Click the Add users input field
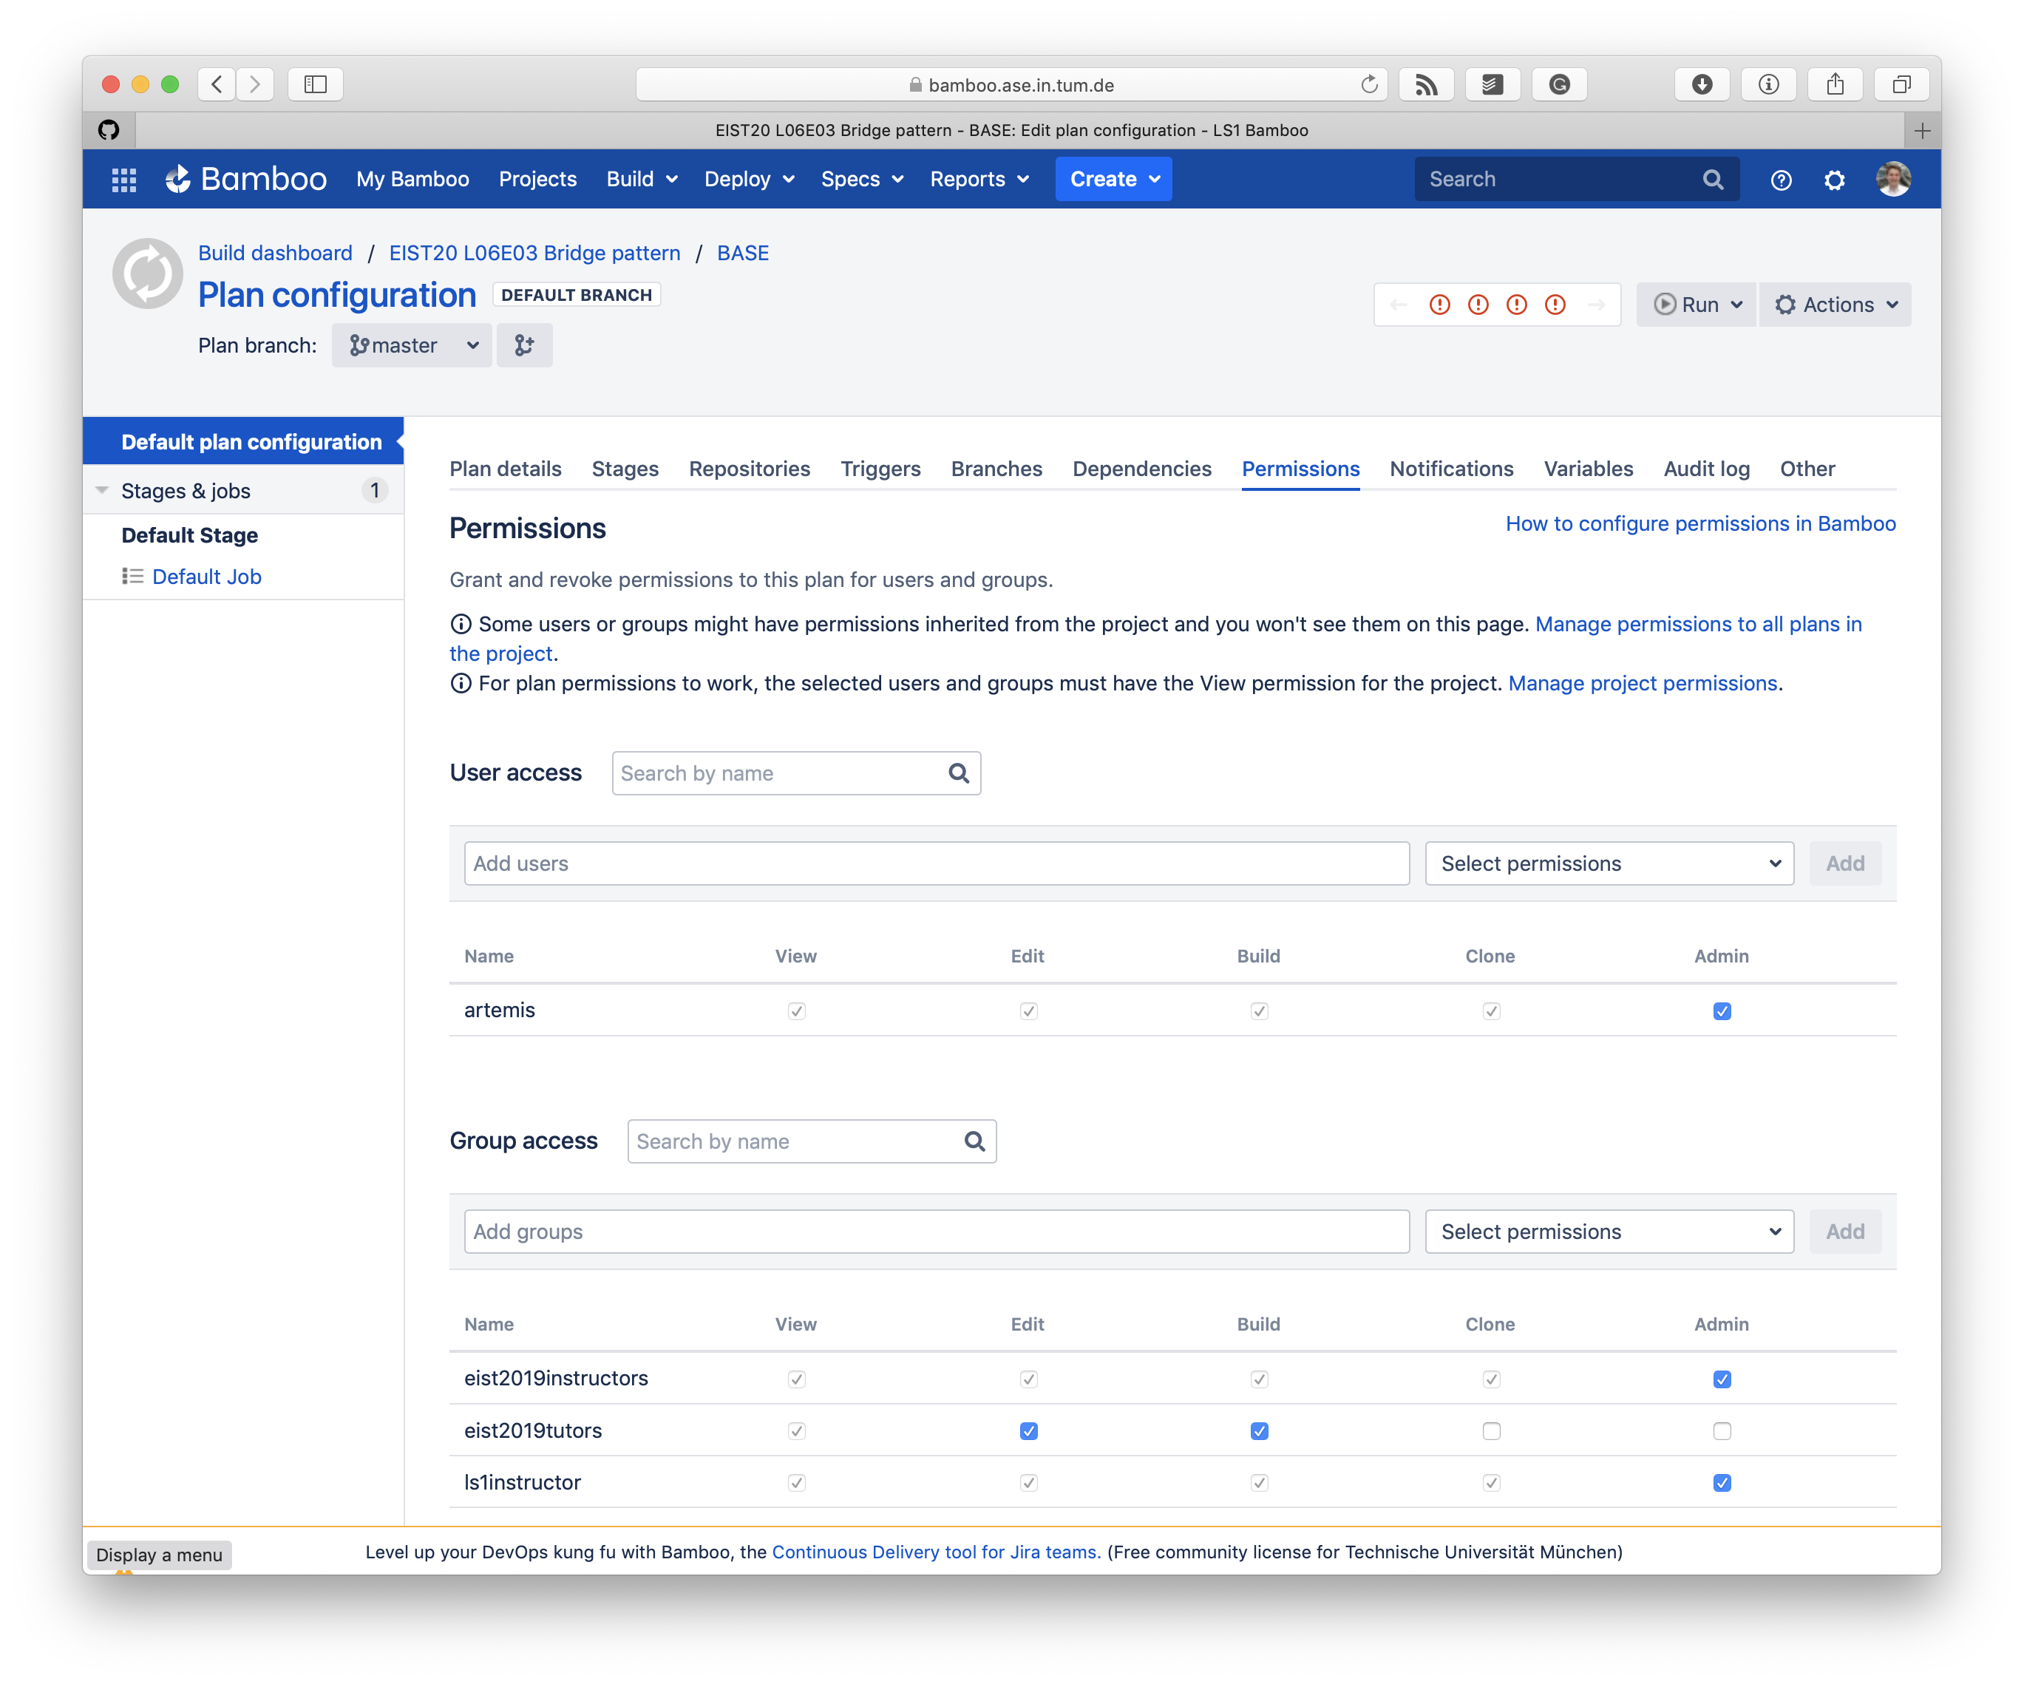The image size is (2024, 1684). [x=936, y=863]
